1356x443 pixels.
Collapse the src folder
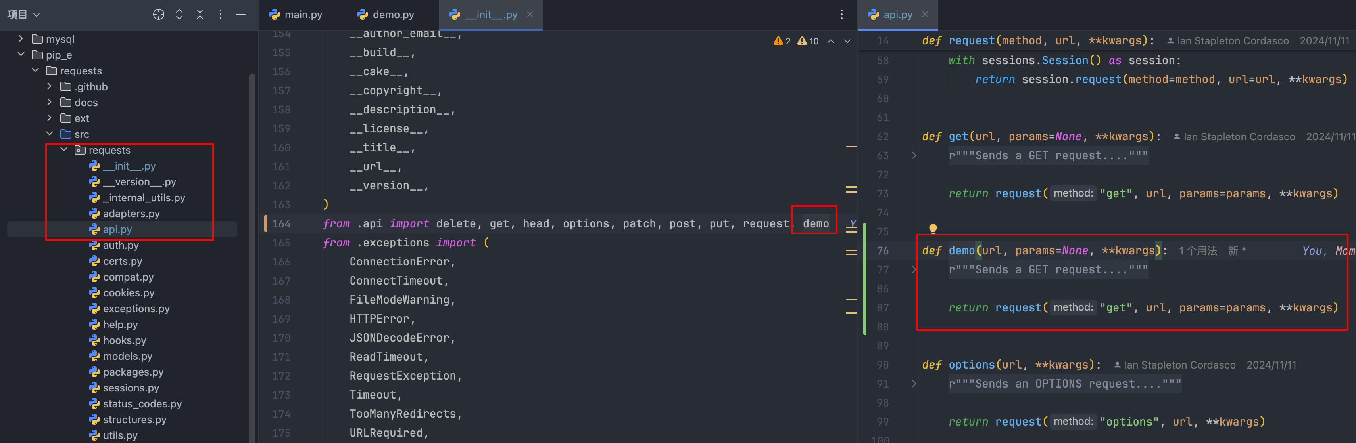(50, 134)
